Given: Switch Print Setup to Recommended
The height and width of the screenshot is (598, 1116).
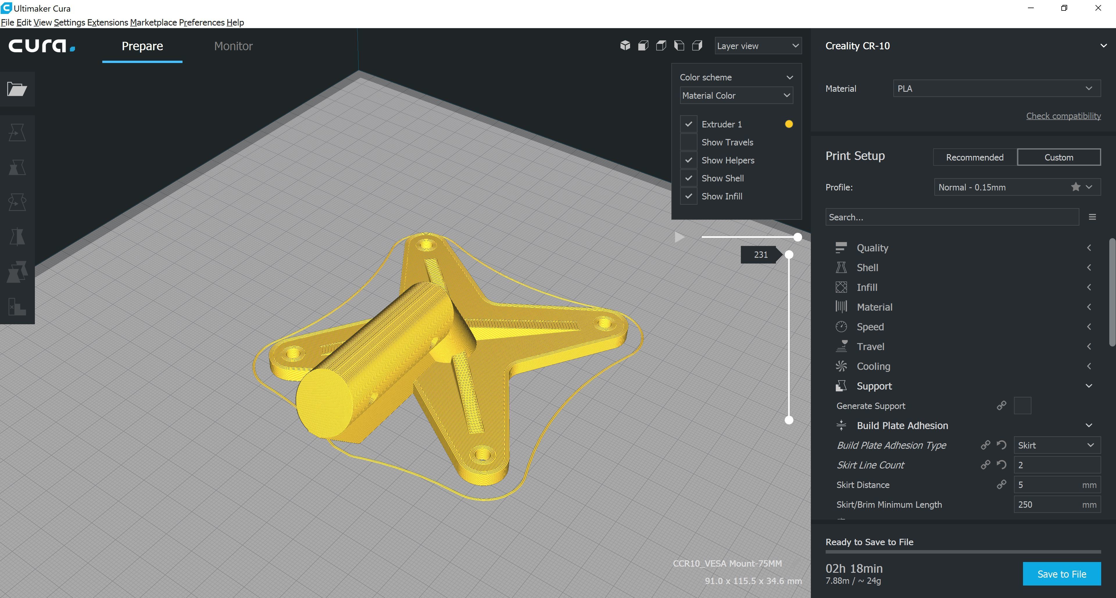Looking at the screenshot, I should coord(975,157).
